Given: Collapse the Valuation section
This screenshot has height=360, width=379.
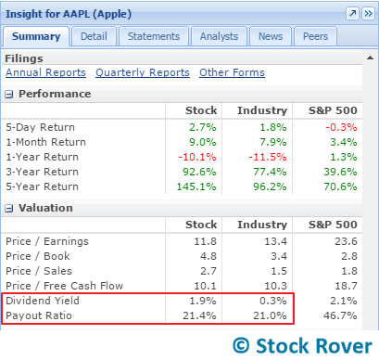Looking at the screenshot, I should (9, 209).
